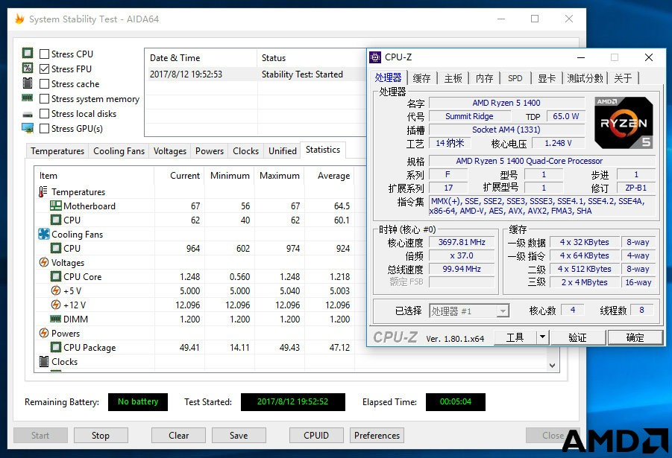Click the 确定 button in CPU-Z
Image resolution: width=672 pixels, height=458 pixels.
coord(635,337)
